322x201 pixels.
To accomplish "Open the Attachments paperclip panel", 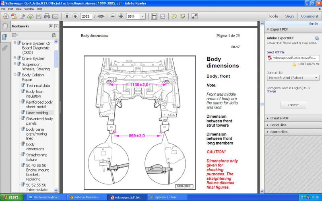I will pos(5,47).
